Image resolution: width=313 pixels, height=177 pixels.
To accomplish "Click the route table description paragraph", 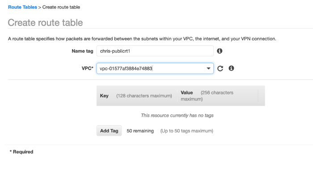I will coord(142,39).
